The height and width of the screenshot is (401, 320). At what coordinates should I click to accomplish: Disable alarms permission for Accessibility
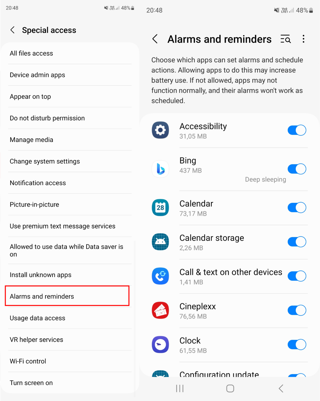pos(297,130)
